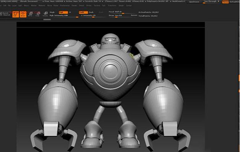Viewport: 240px width, 152px height.
Task: Adjust the Z Intensity slider
Action: coord(93,16)
